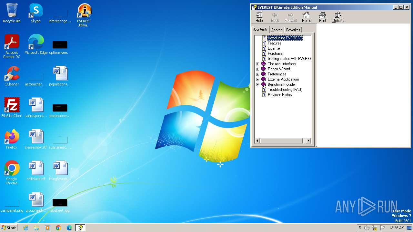The width and height of the screenshot is (413, 232).
Task: Select the optionswee file icon
Action: pos(60,47)
